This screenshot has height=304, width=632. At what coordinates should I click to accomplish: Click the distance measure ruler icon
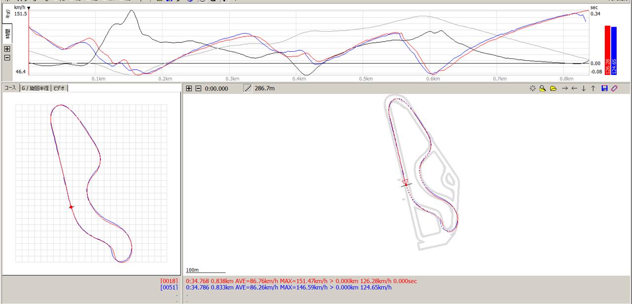[x=248, y=88]
